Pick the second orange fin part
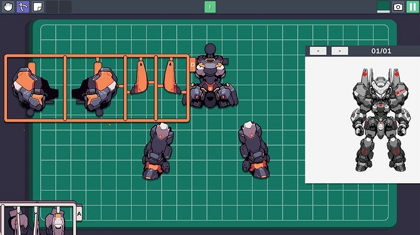The height and width of the screenshot is (235, 420). click(x=171, y=77)
